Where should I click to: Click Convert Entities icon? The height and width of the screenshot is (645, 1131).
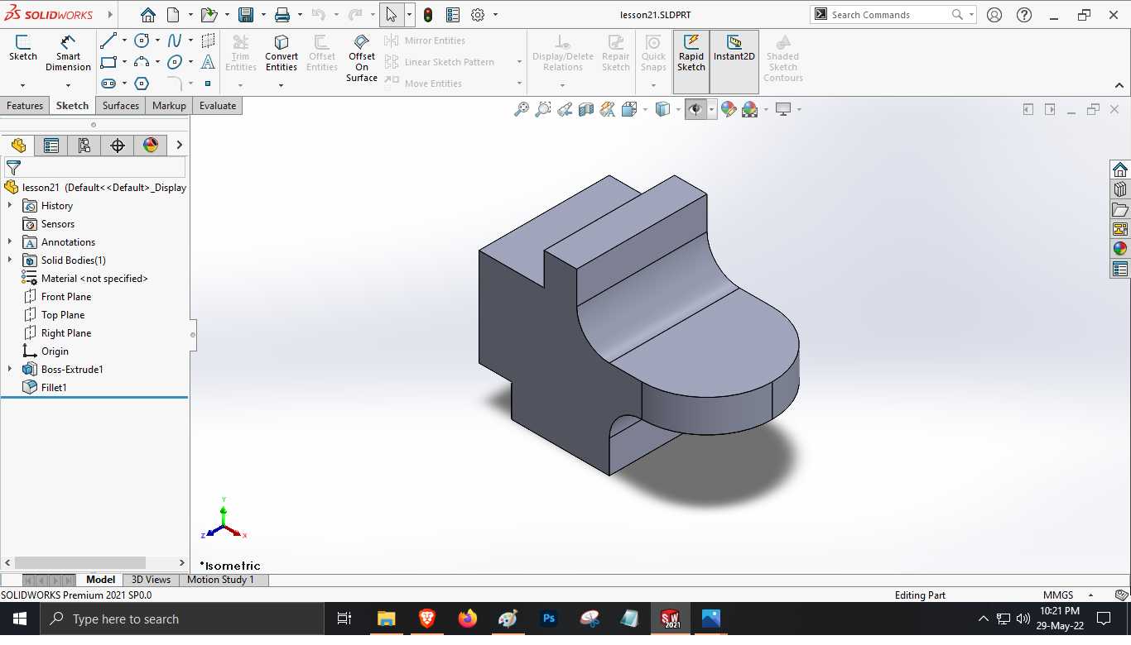point(282,42)
